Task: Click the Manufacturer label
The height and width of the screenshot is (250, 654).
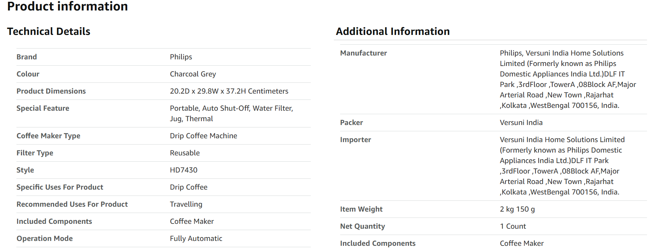Action: (364, 53)
